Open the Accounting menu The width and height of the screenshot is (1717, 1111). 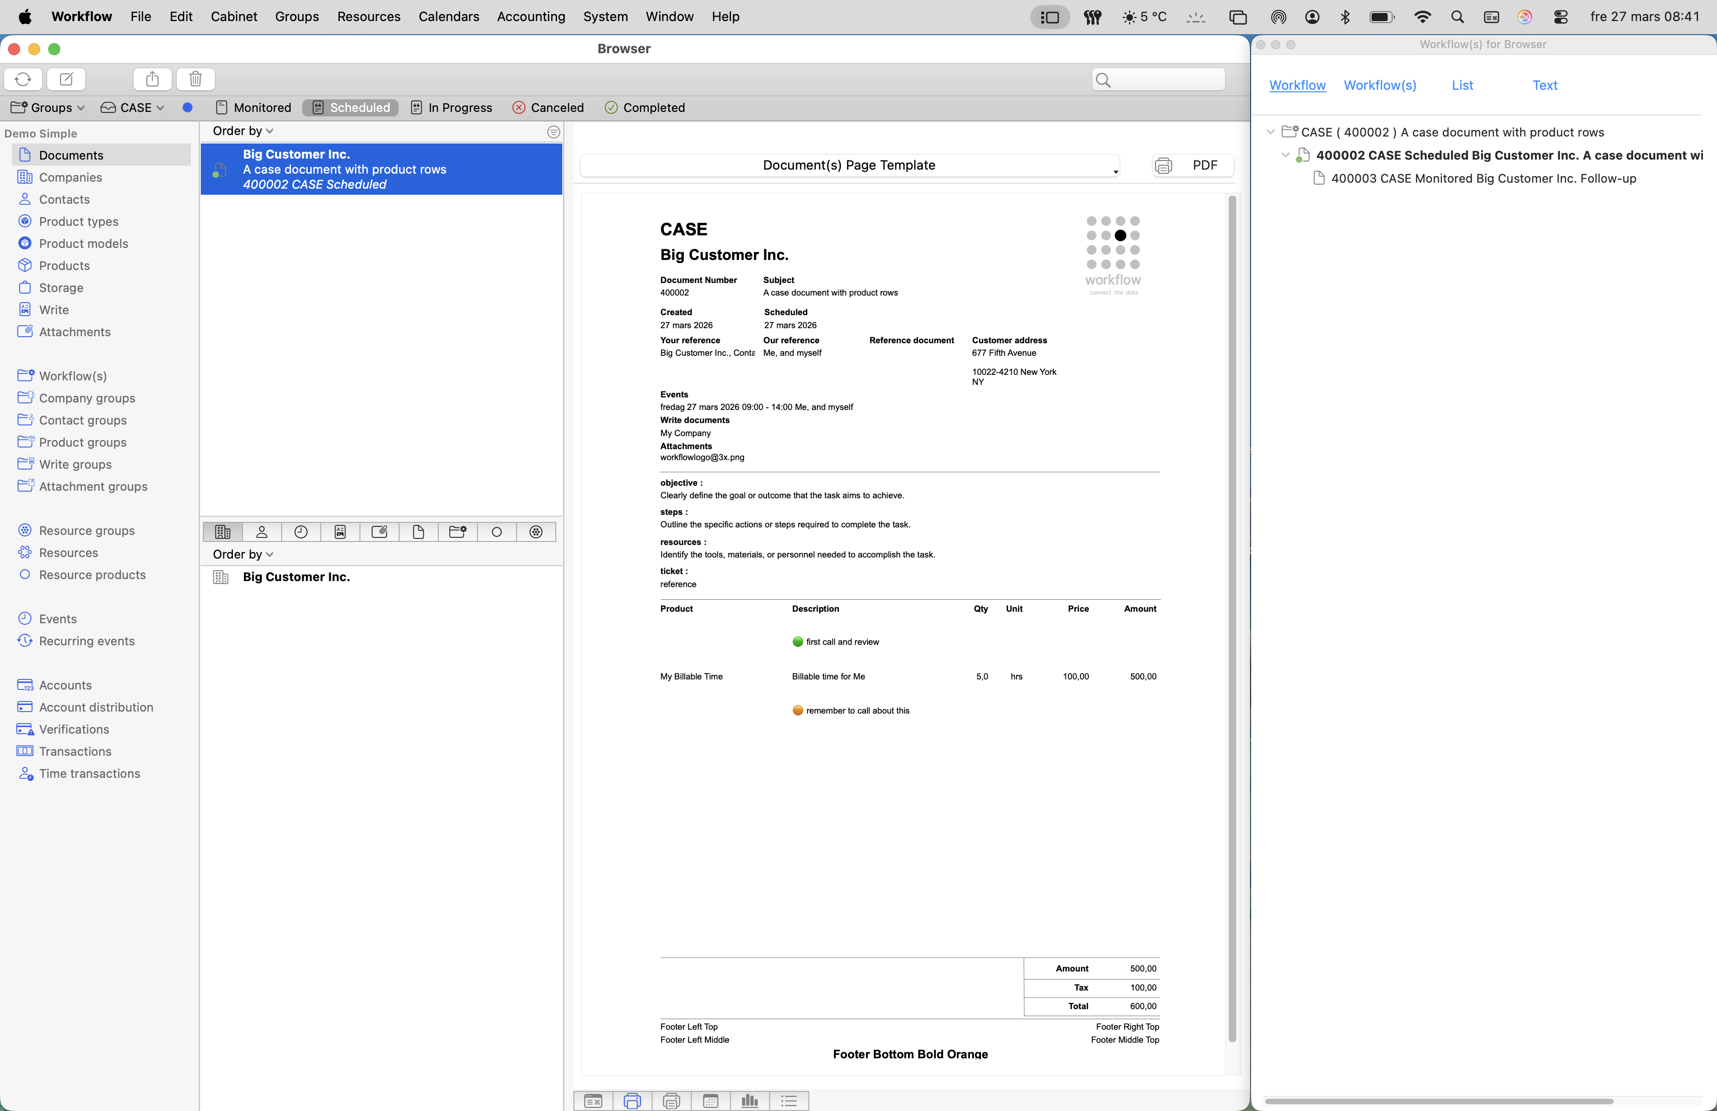(x=530, y=17)
